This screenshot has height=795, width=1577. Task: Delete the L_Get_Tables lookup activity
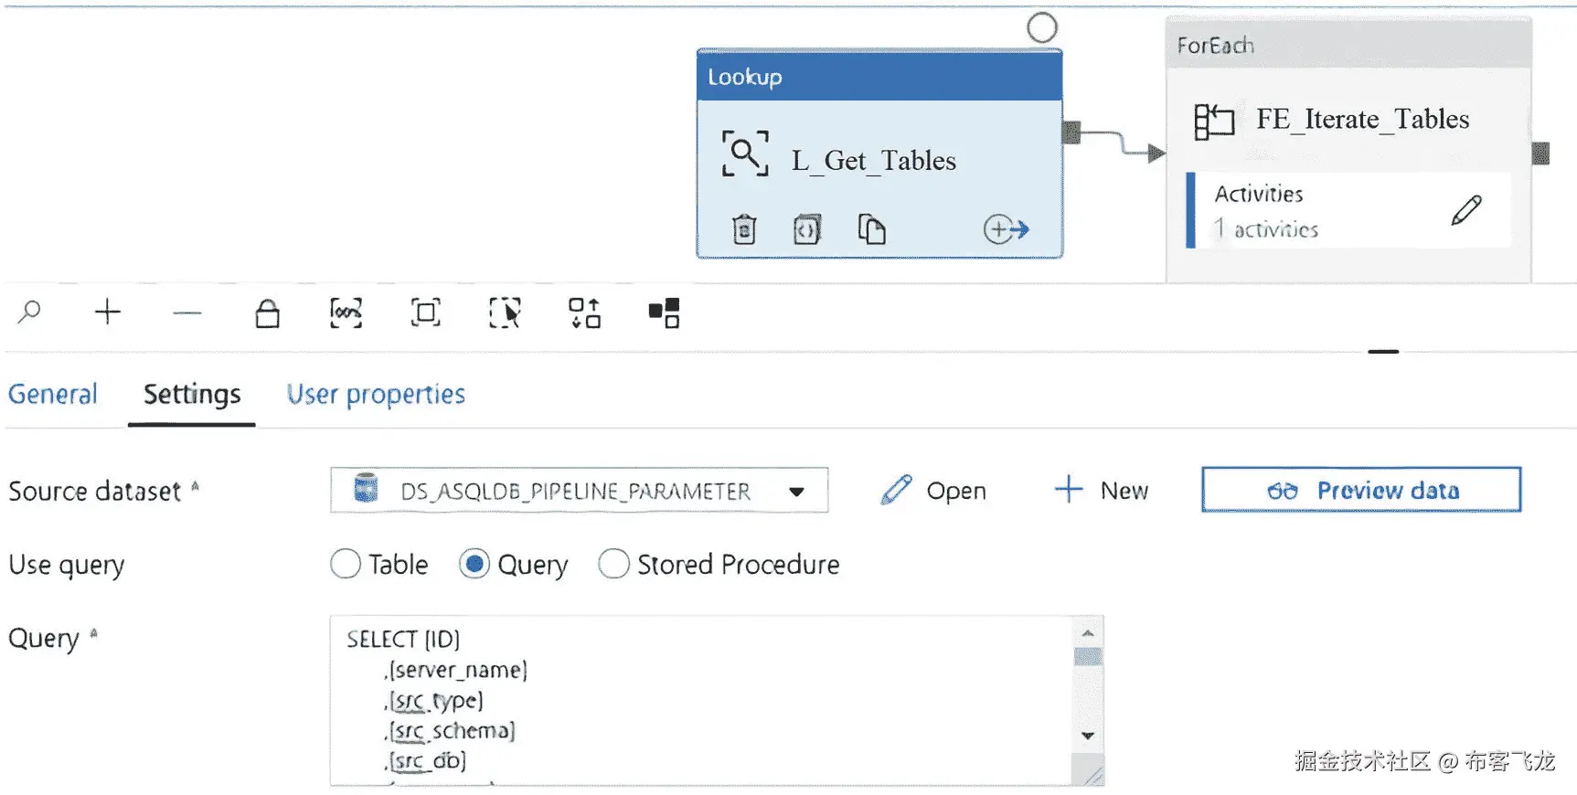pyautogui.click(x=744, y=229)
